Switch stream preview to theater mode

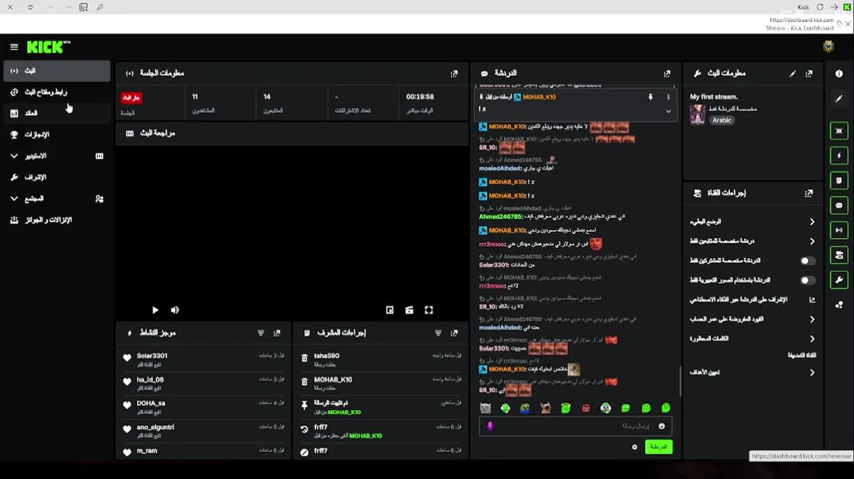[409, 310]
